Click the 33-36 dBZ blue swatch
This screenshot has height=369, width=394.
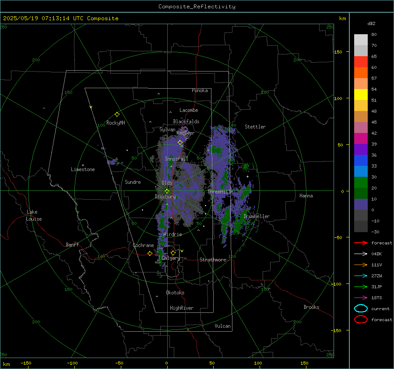[361, 161]
